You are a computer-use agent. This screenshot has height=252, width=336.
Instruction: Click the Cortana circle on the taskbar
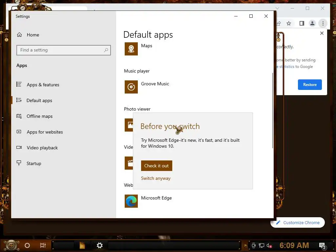(x=27, y=245)
